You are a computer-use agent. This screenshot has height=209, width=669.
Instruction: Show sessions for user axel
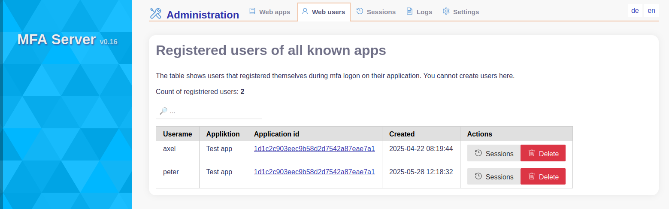(493, 153)
